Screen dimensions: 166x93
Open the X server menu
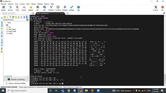(x=22, y=4)
